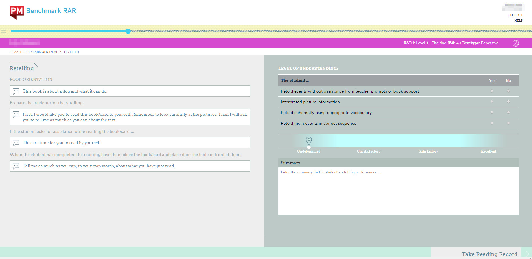Click the Retelling tab heading
The height and width of the screenshot is (259, 532).
coord(22,68)
